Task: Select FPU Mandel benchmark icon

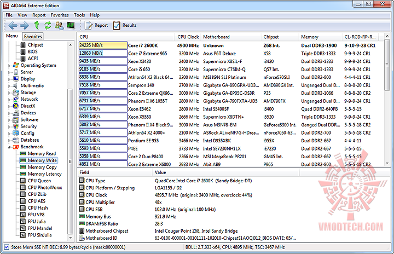Action: [x=23, y=228]
